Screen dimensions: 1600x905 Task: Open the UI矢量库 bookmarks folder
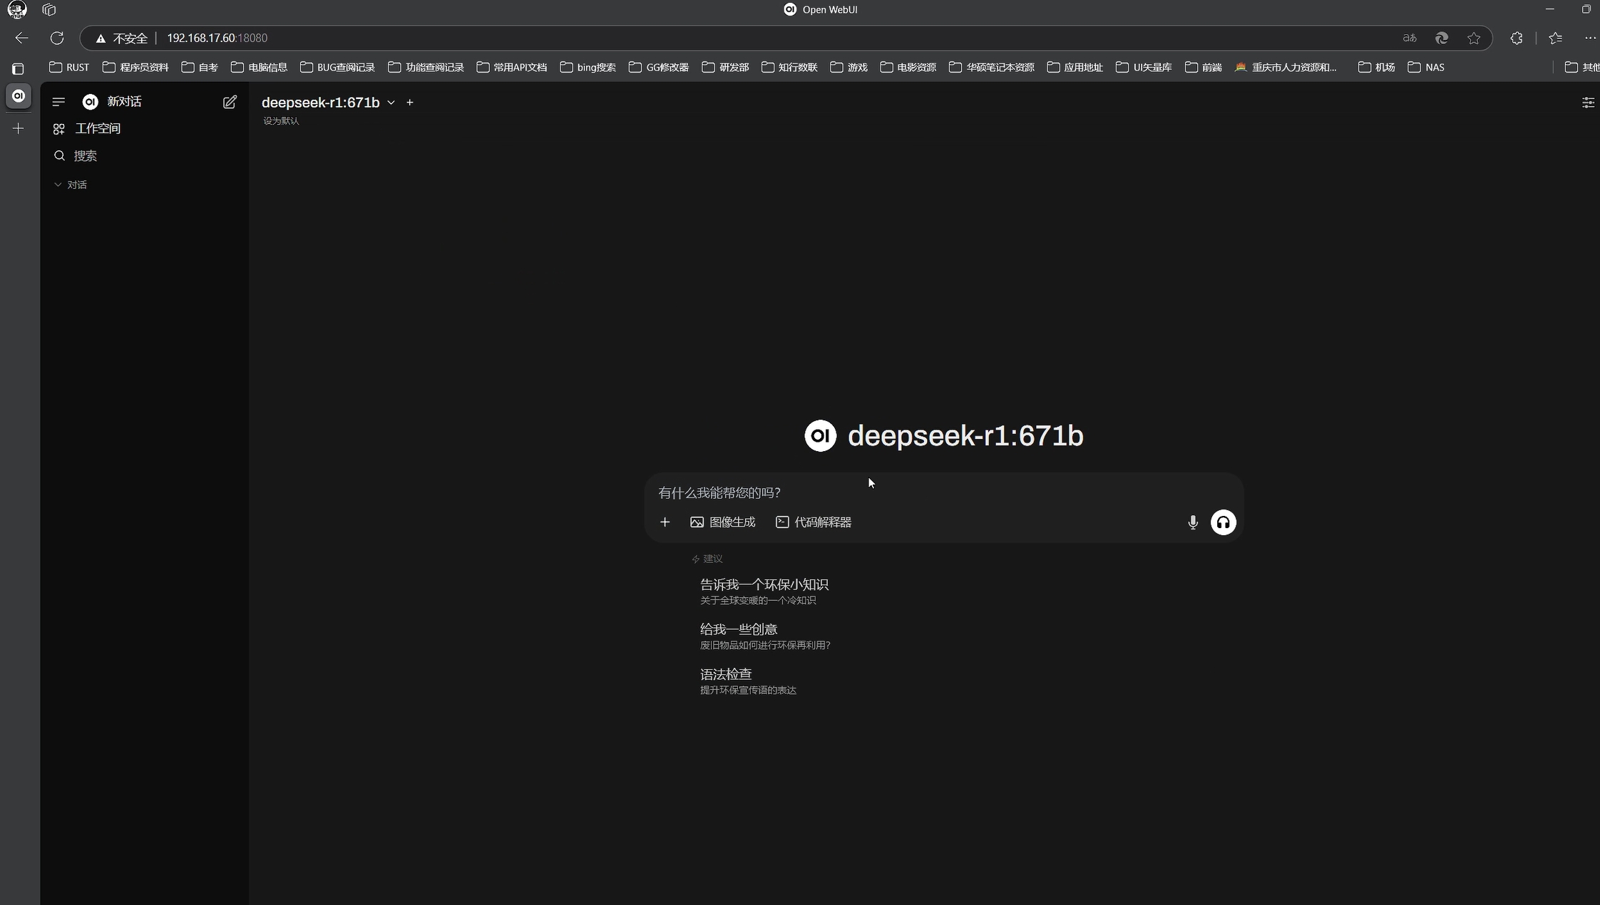coord(1144,68)
